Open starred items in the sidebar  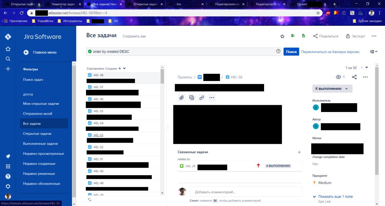click(x=8, y=49)
